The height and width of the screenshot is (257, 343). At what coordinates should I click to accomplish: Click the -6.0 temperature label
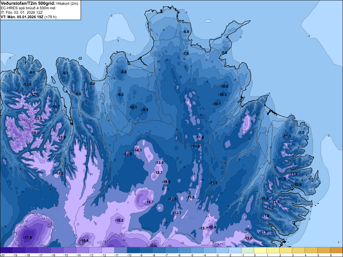point(186,32)
